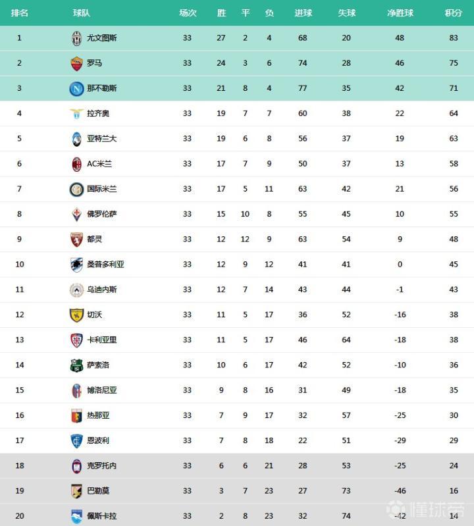This screenshot has width=474, height=526.
Task: Click the Roma club crest icon
Action: tap(77, 63)
